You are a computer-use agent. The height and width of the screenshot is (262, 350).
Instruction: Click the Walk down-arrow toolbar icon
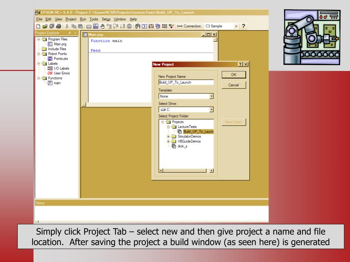[122, 26]
